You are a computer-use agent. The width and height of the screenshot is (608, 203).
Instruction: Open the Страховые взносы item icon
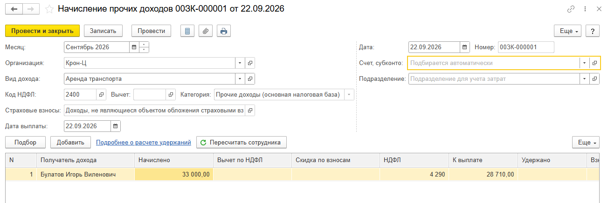tap(250, 110)
